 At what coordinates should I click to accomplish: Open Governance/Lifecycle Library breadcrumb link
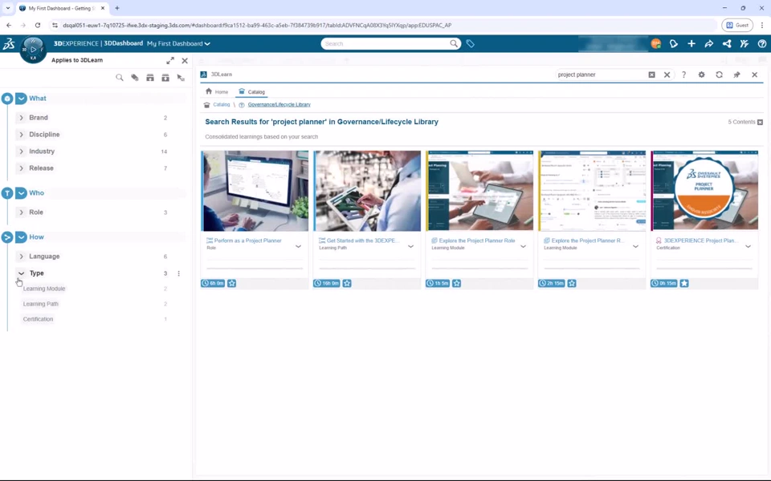279,104
